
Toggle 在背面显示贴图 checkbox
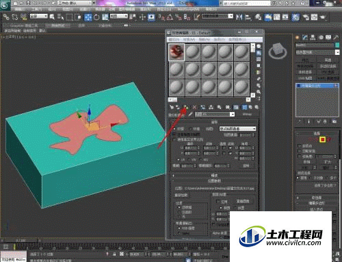point(175,134)
